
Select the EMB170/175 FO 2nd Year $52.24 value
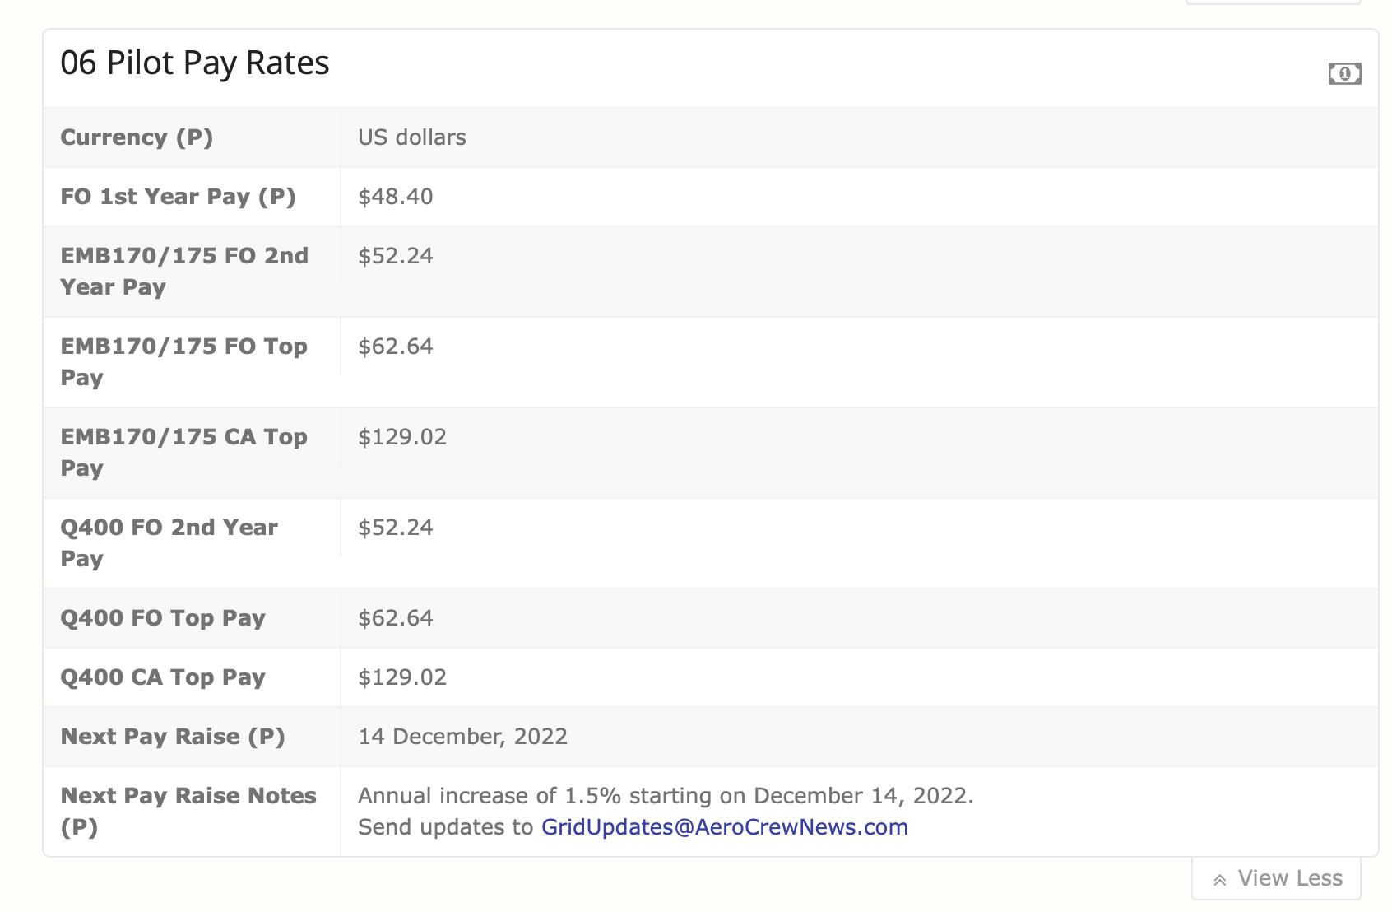pos(395,255)
